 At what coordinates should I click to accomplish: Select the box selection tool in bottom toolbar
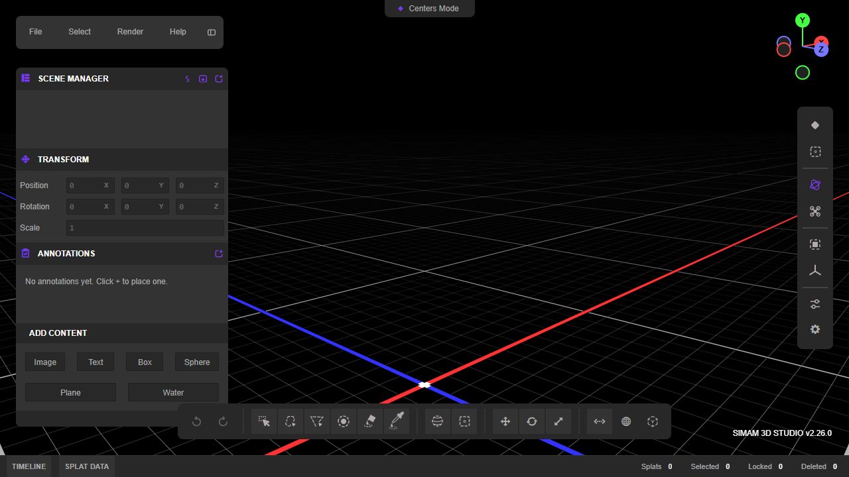(464, 421)
